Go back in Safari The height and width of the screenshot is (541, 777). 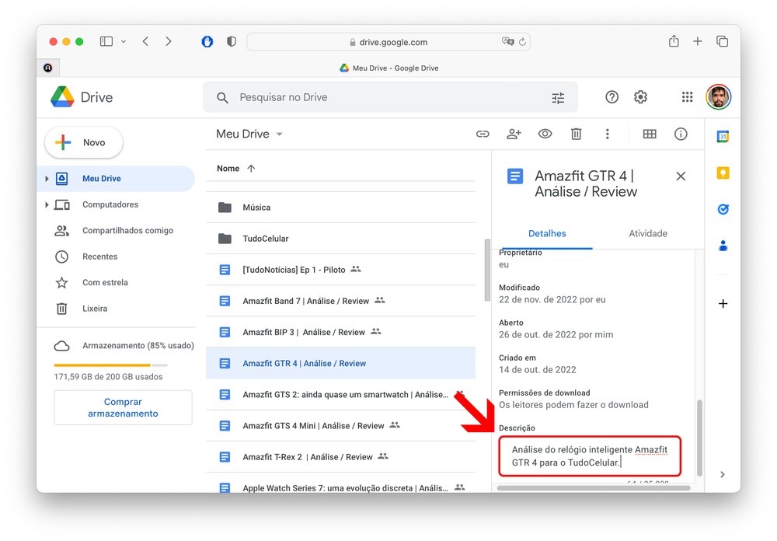click(x=145, y=41)
